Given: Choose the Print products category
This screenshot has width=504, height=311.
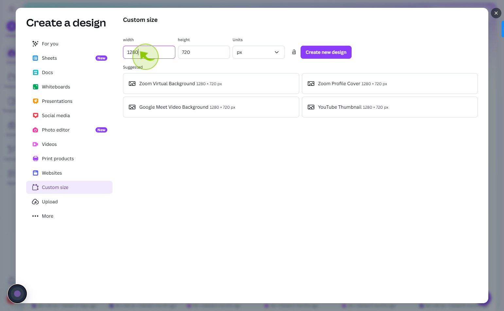Looking at the screenshot, I should [69, 159].
